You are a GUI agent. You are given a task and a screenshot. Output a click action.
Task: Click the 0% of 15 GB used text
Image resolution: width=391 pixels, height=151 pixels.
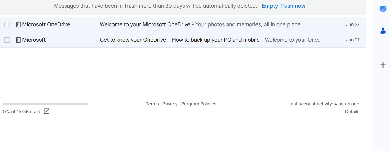pos(21,112)
